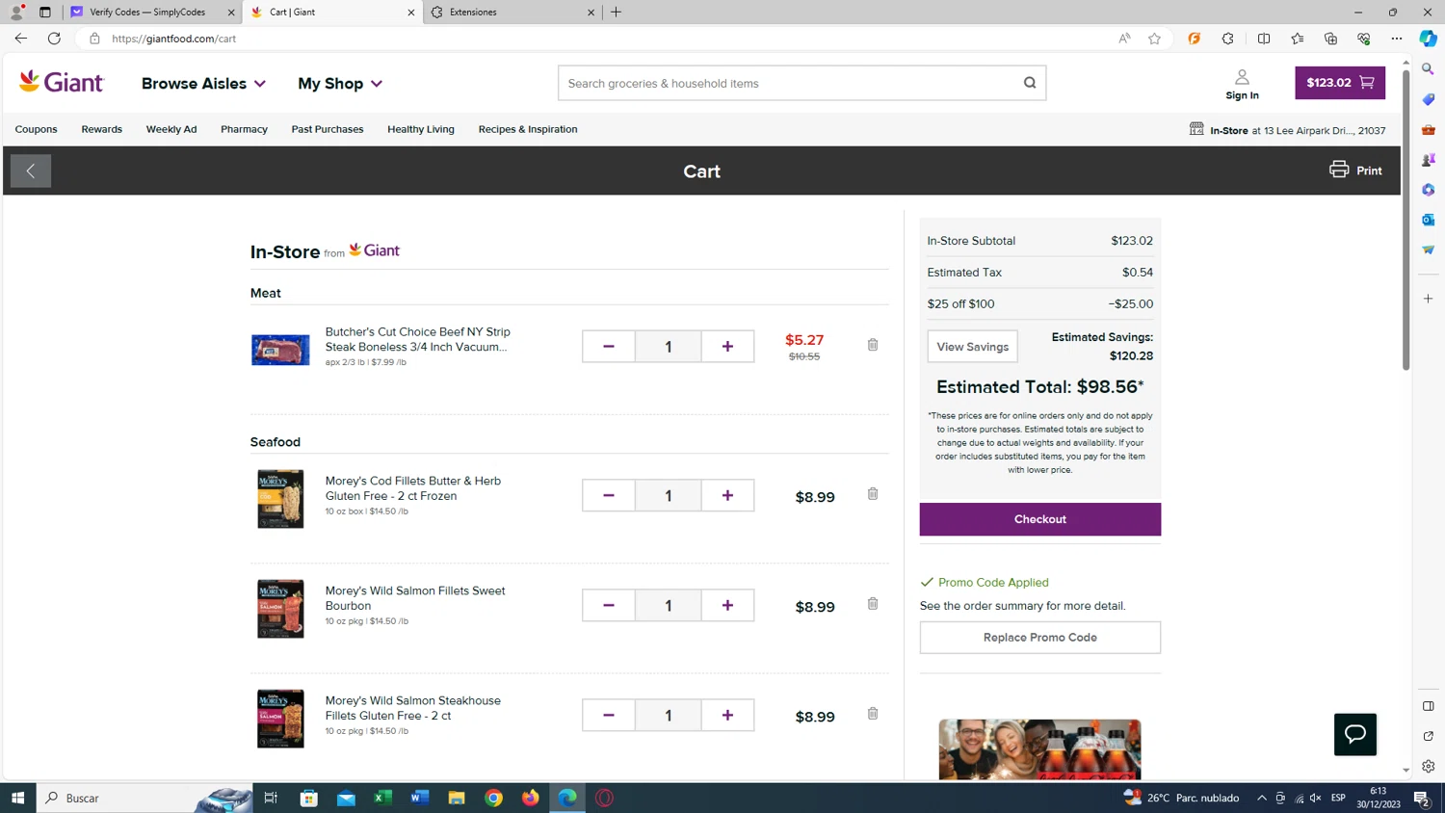Viewport: 1445px width, 813px height.
Task: Open Morey's Wild Salmon Steakhouse Fillets link
Action: 413,708
